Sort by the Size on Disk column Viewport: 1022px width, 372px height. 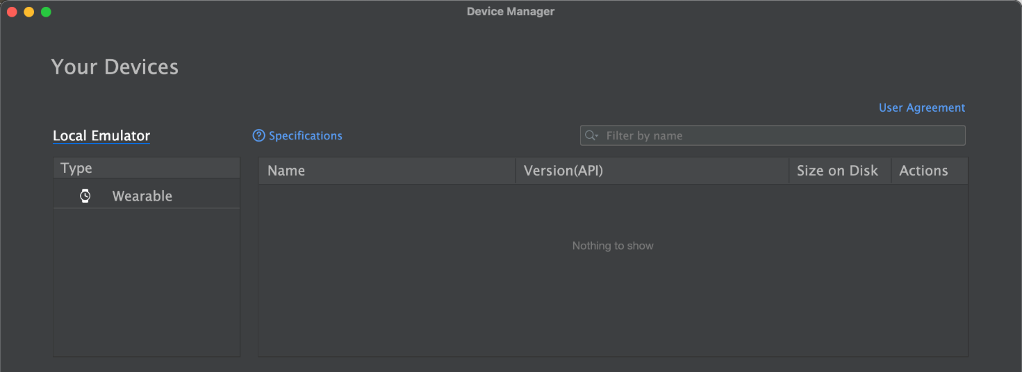click(x=839, y=171)
